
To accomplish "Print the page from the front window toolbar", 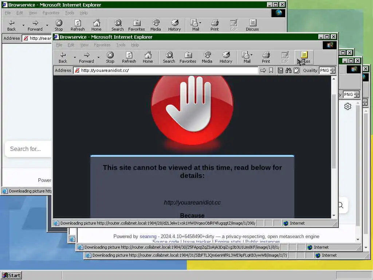I will 266,58.
